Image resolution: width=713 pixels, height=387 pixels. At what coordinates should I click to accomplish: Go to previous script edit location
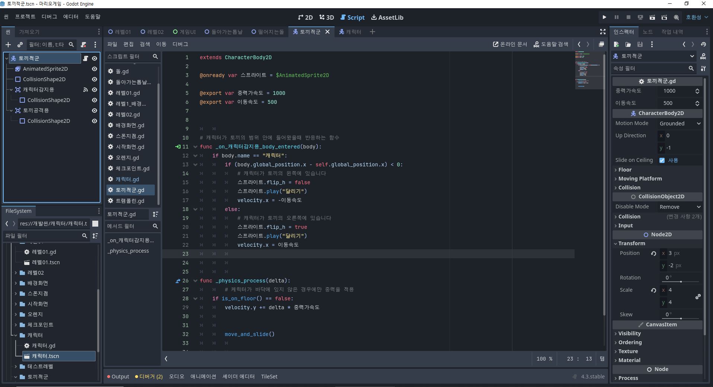579,44
